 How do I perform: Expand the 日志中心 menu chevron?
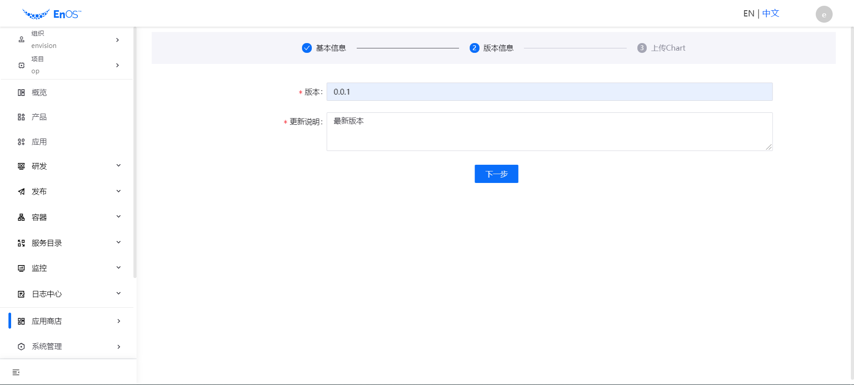pos(118,294)
